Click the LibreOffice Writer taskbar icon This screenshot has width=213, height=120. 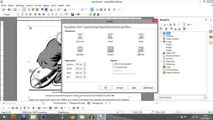click(101, 117)
